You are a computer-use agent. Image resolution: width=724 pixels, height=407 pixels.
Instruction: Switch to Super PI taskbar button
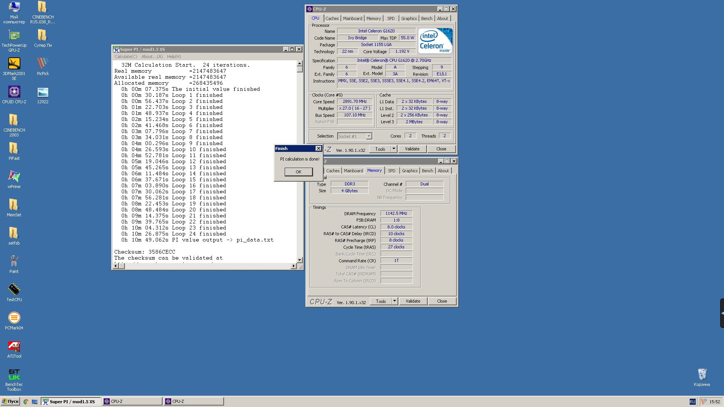[71, 402]
